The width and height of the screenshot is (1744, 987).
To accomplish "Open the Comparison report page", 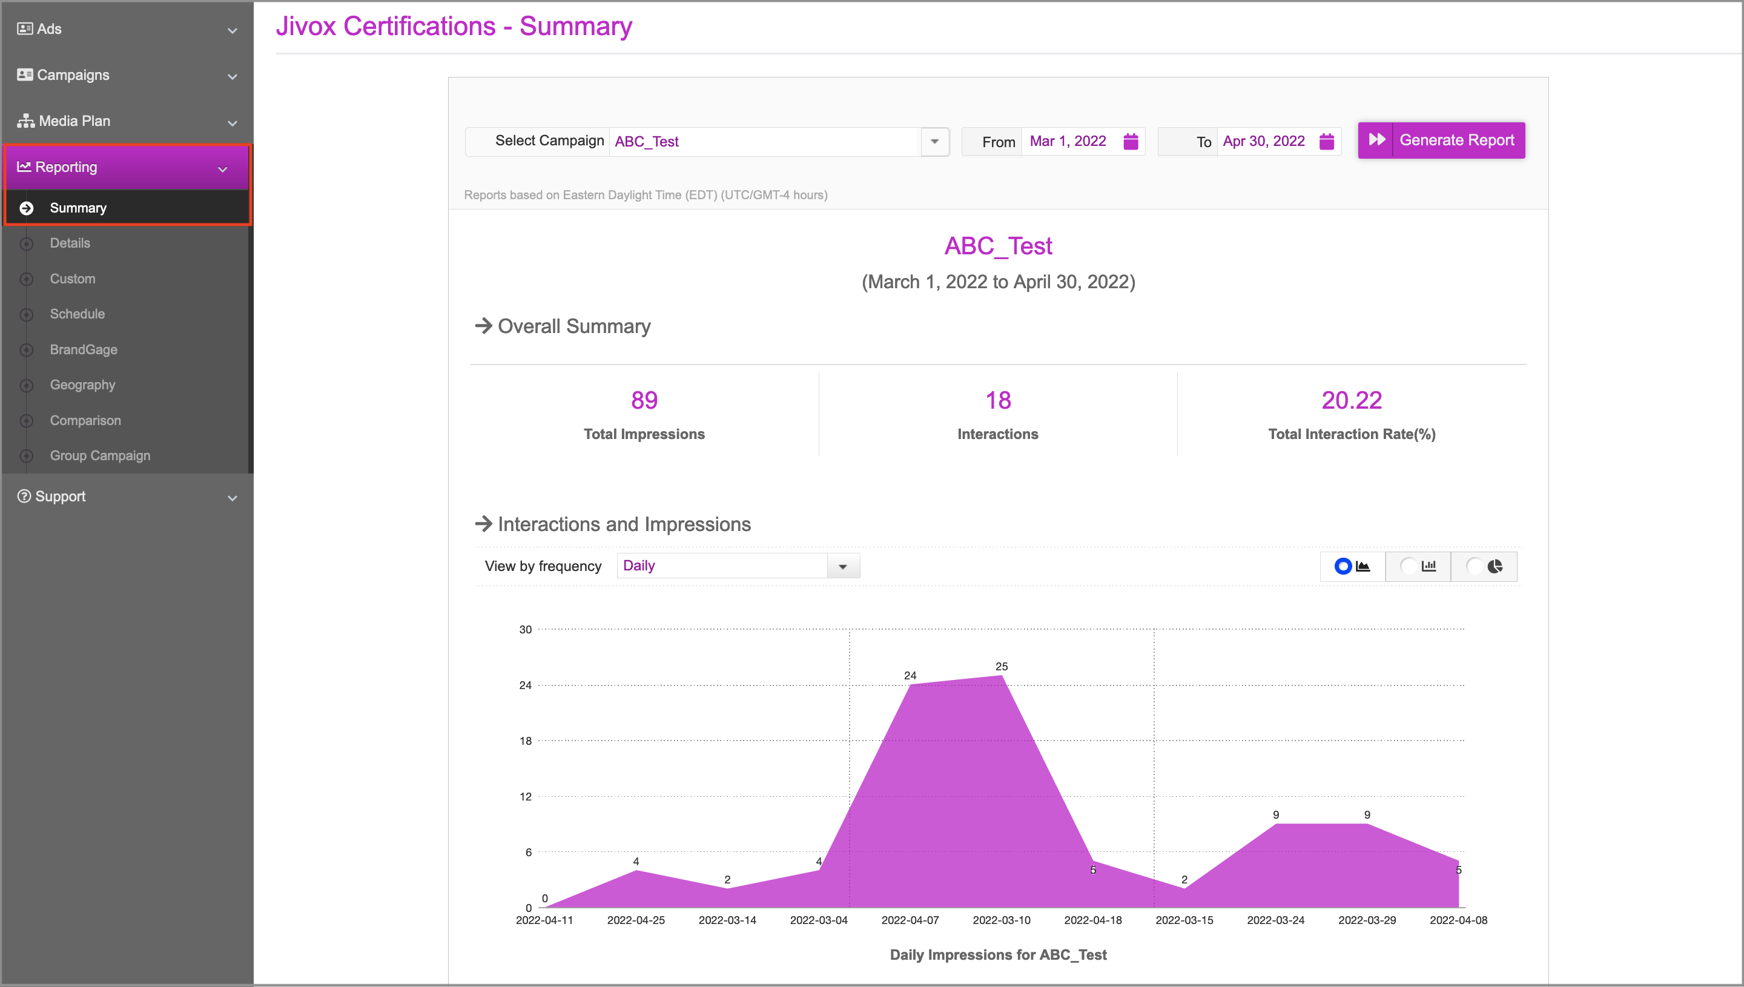I will click(85, 420).
